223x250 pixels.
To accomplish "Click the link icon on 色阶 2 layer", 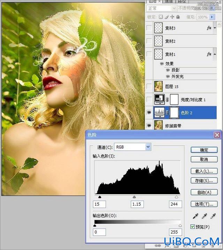I will pos(167,112).
